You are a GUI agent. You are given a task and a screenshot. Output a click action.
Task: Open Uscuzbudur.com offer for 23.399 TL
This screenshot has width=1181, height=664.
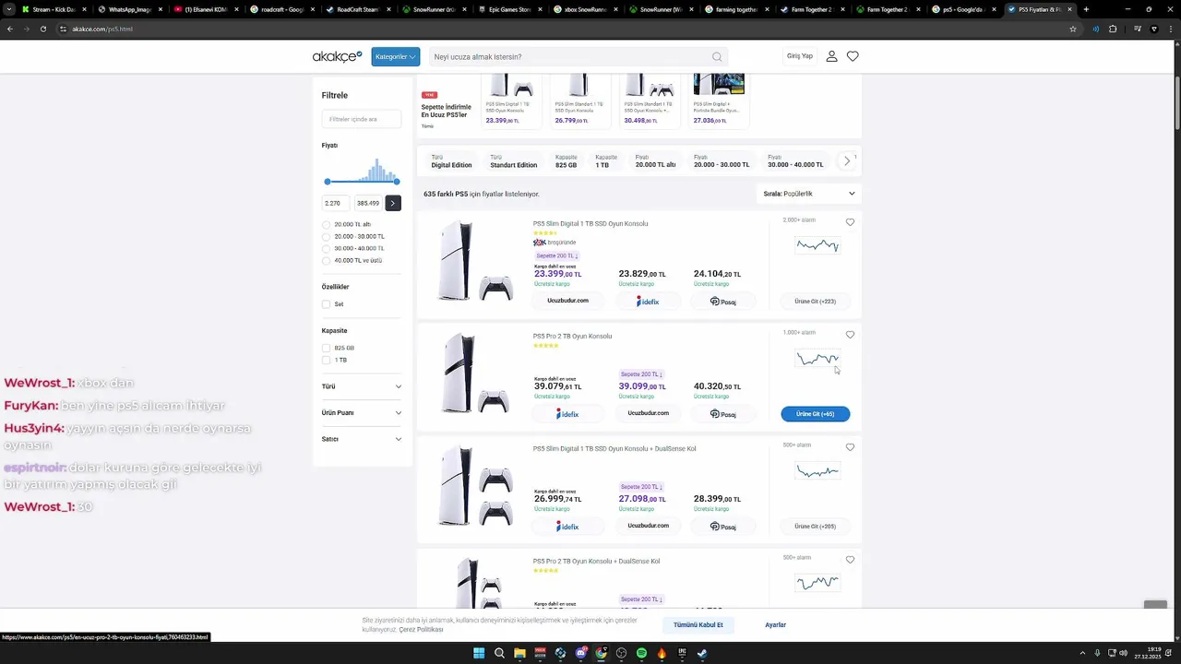pos(568,301)
